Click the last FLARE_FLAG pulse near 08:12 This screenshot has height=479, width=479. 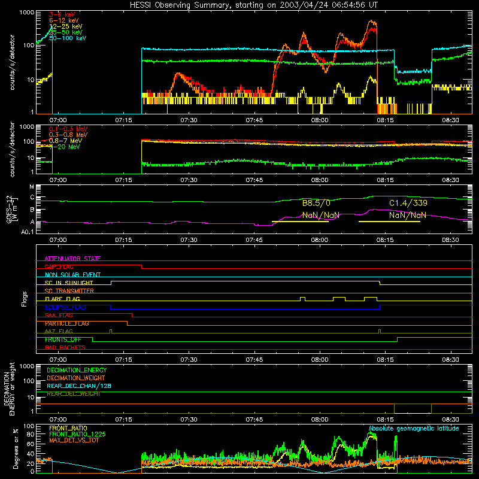pyautogui.click(x=371, y=299)
